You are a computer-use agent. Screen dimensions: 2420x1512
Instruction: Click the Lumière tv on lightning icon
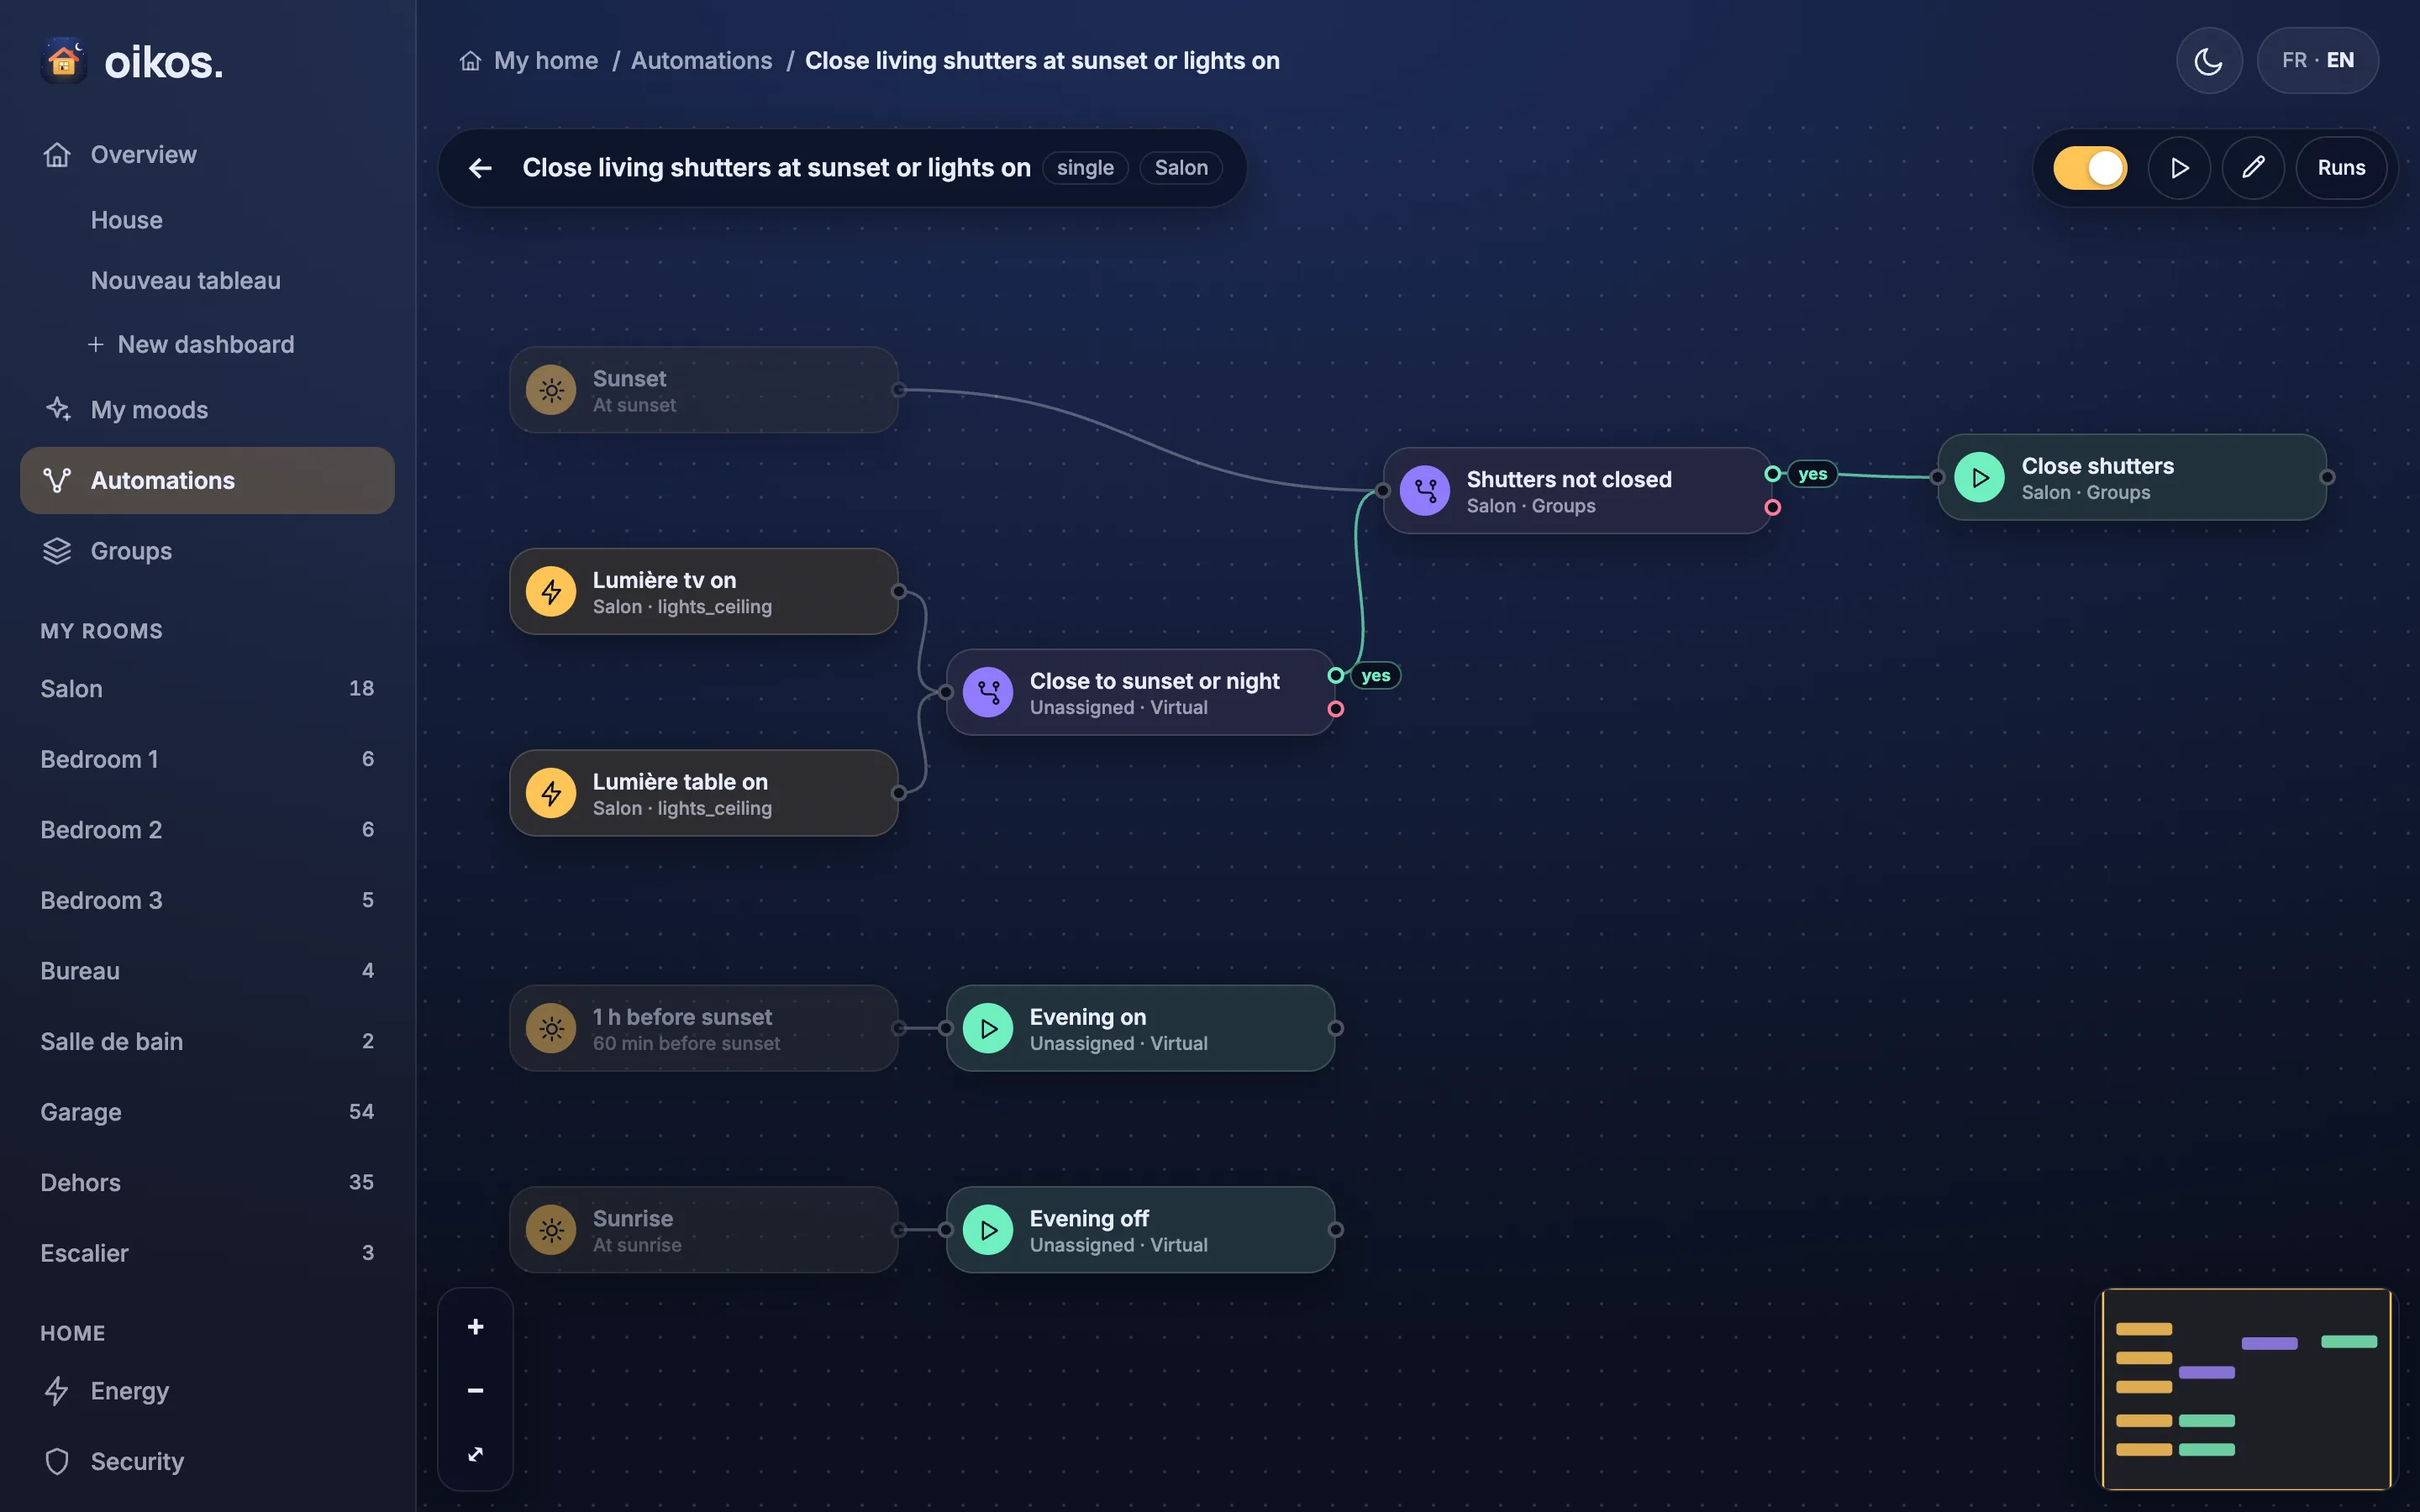click(551, 591)
